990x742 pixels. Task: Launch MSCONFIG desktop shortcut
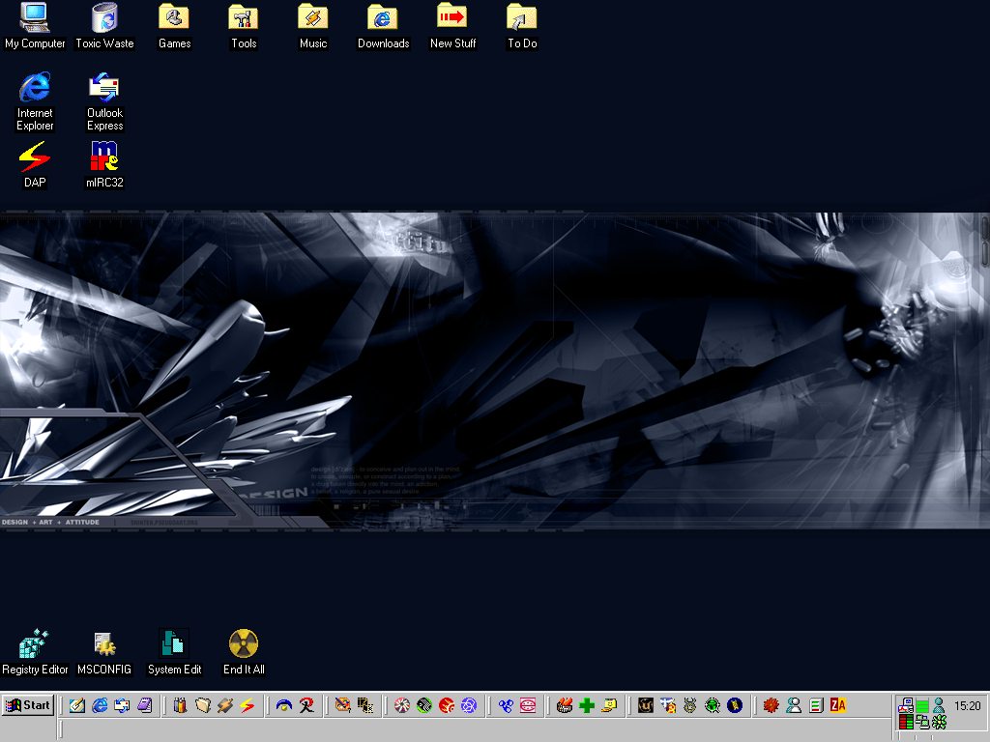104,644
